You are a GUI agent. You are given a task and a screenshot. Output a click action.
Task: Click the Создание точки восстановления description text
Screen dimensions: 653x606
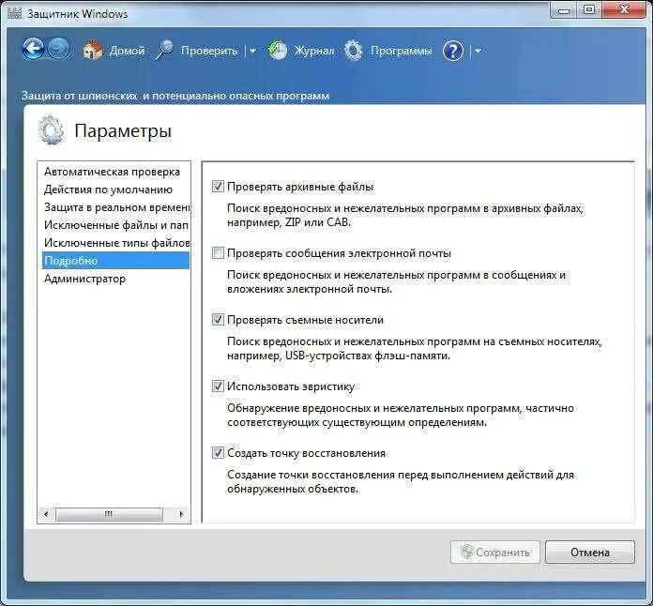[401, 481]
